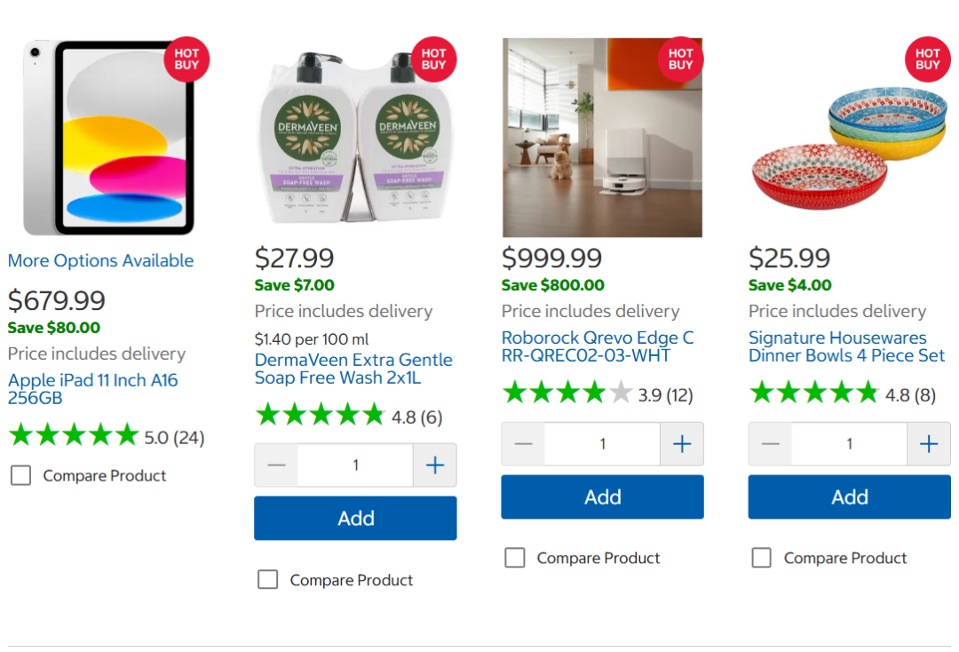
Task: Enable Compare Product for Roborock Qrevo
Action: point(514,558)
